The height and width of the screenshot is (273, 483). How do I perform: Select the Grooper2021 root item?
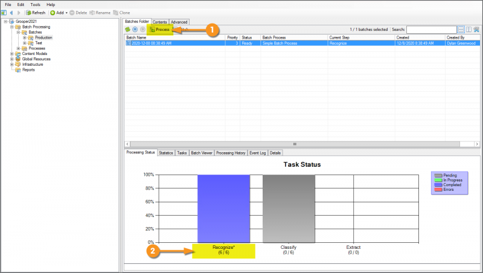pos(26,21)
